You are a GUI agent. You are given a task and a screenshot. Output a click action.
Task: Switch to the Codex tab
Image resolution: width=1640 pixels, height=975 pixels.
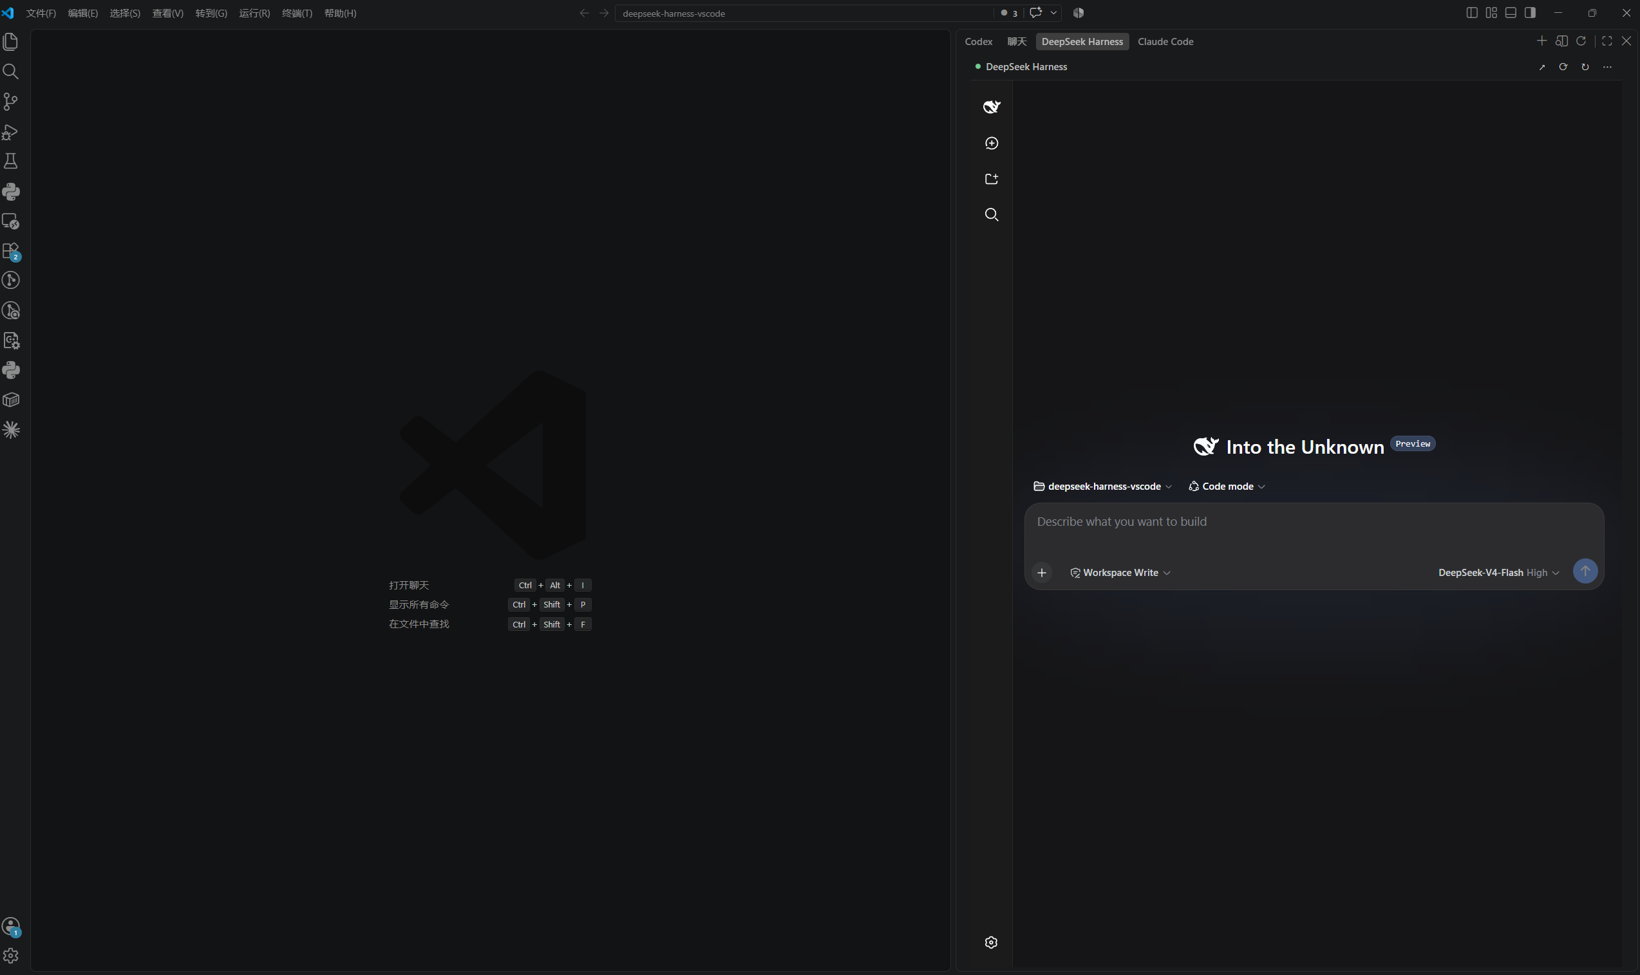[978, 41]
